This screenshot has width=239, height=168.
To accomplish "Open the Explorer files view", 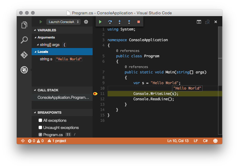I will pos(24,25).
